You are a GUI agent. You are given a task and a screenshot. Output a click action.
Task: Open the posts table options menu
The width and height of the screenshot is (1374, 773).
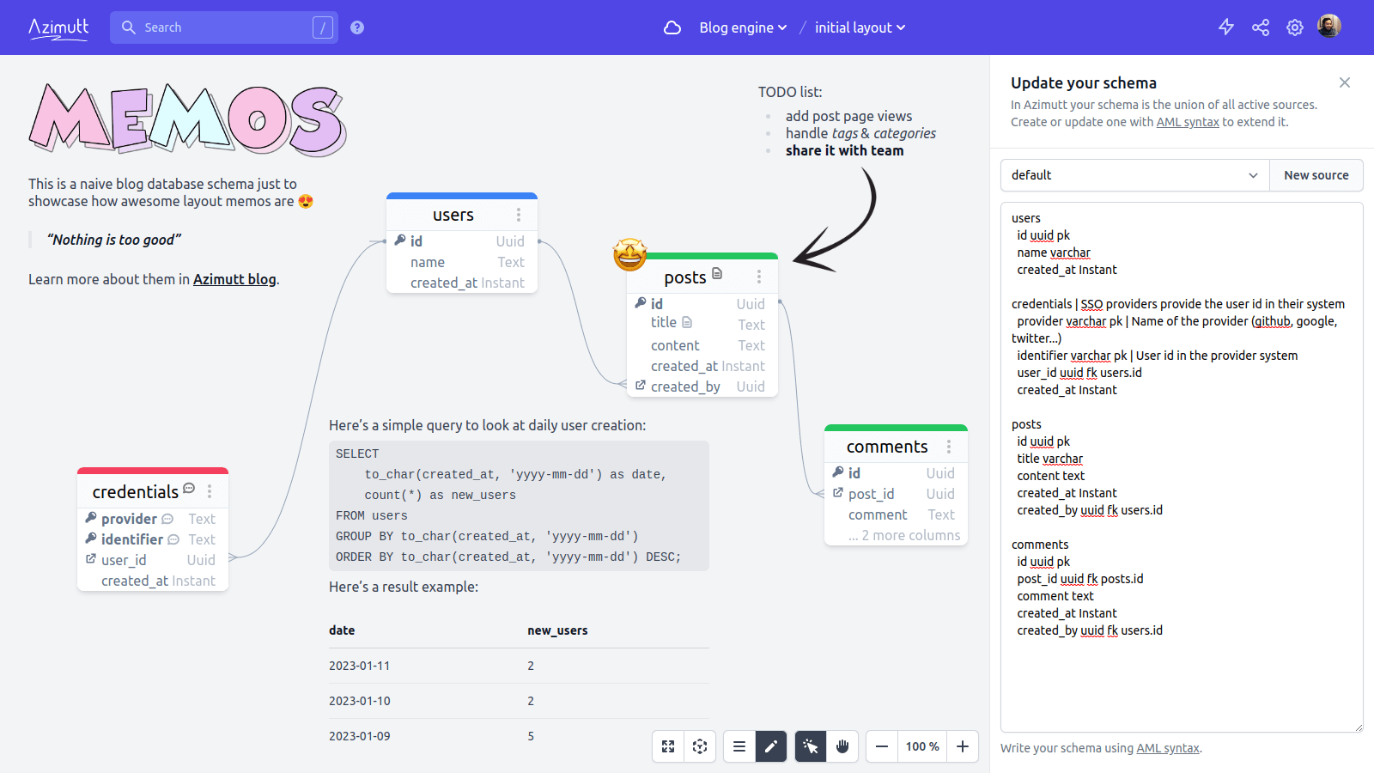pos(758,277)
